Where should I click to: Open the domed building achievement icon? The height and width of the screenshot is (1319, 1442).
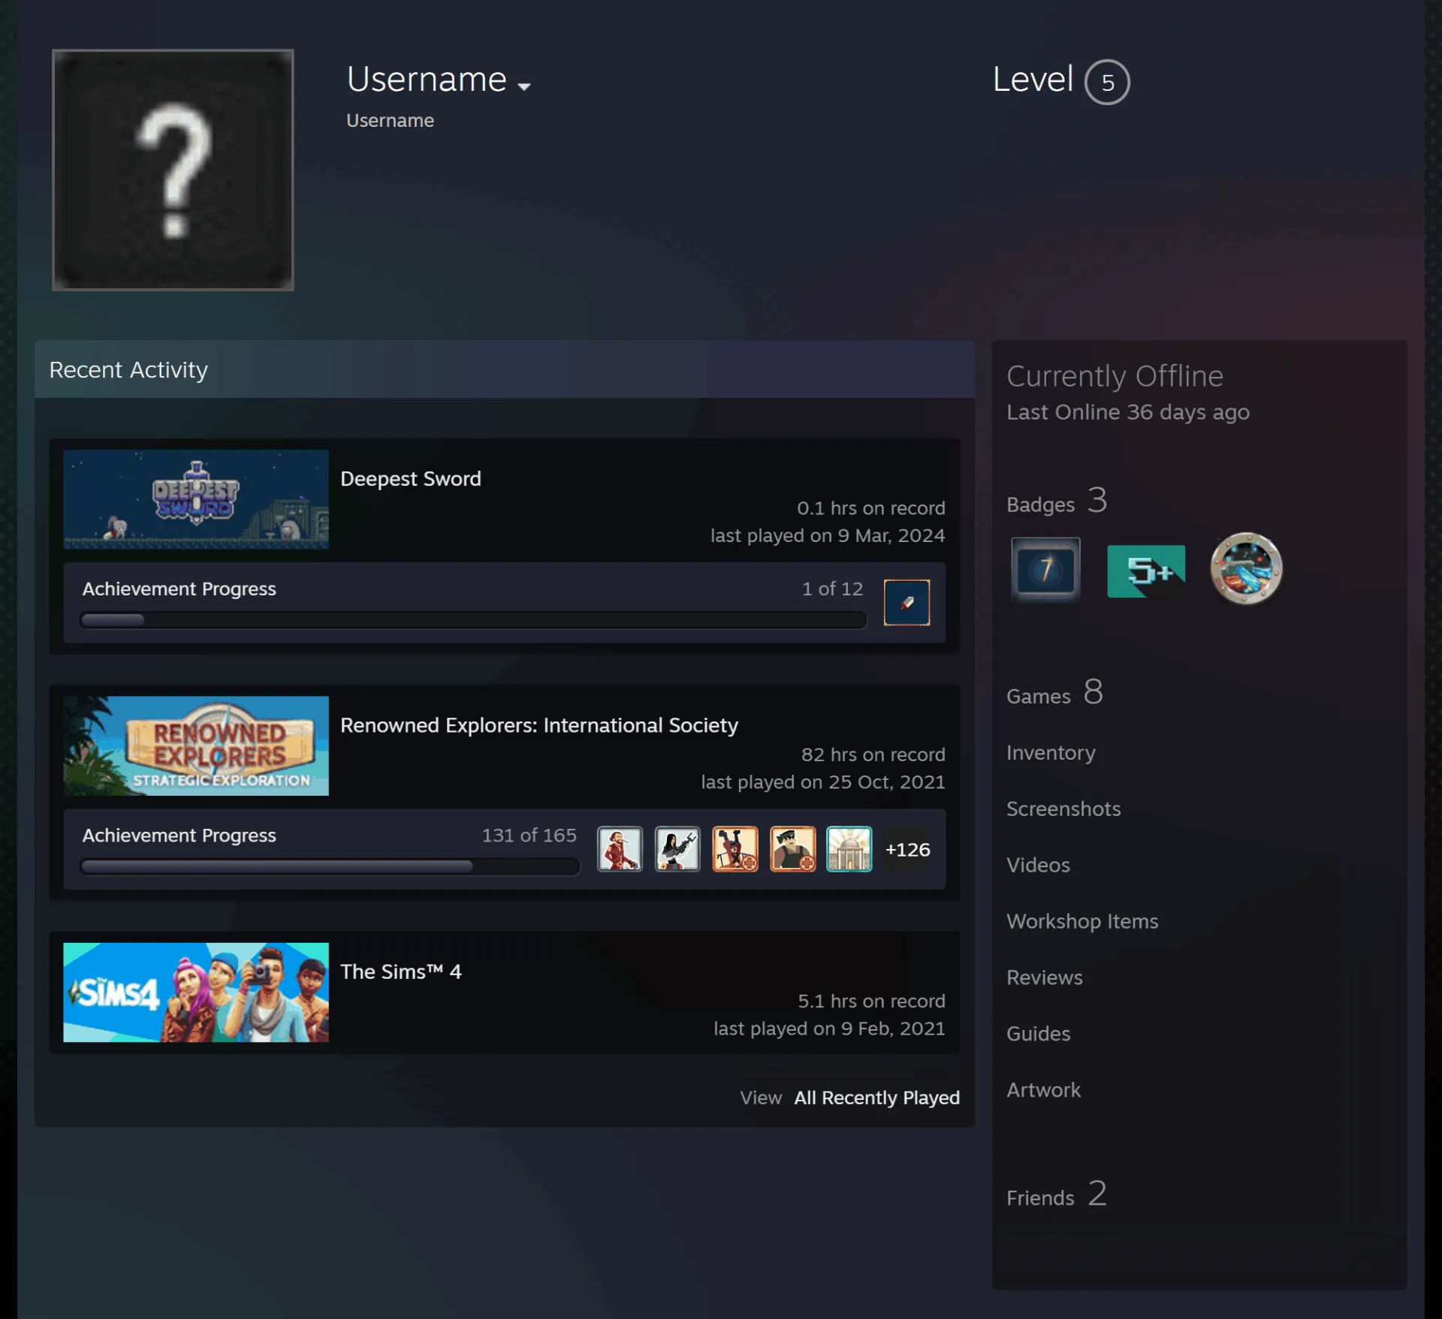[x=849, y=849]
